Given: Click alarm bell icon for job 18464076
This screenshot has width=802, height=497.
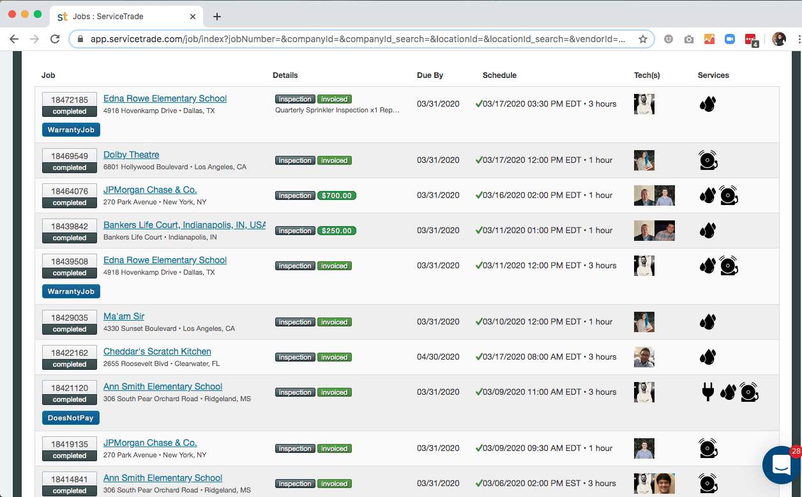Looking at the screenshot, I should point(729,195).
